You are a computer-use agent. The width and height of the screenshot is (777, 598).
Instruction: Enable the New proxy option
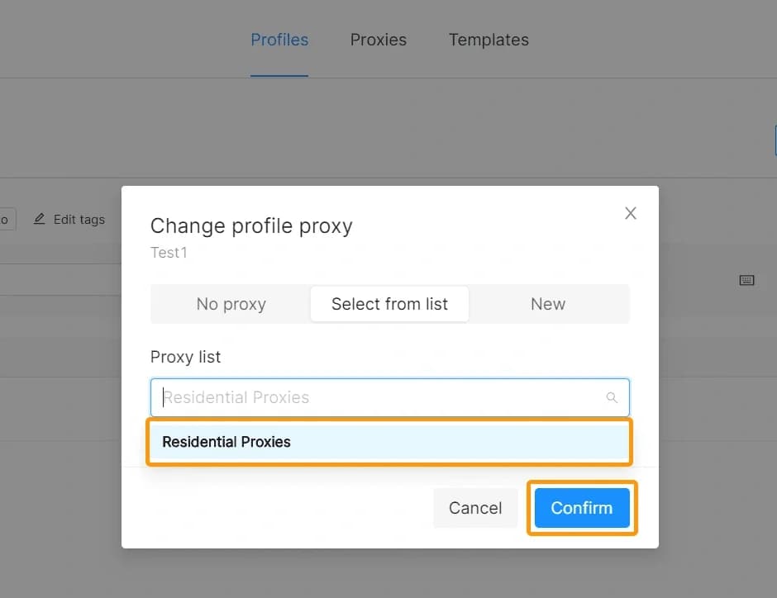click(548, 304)
